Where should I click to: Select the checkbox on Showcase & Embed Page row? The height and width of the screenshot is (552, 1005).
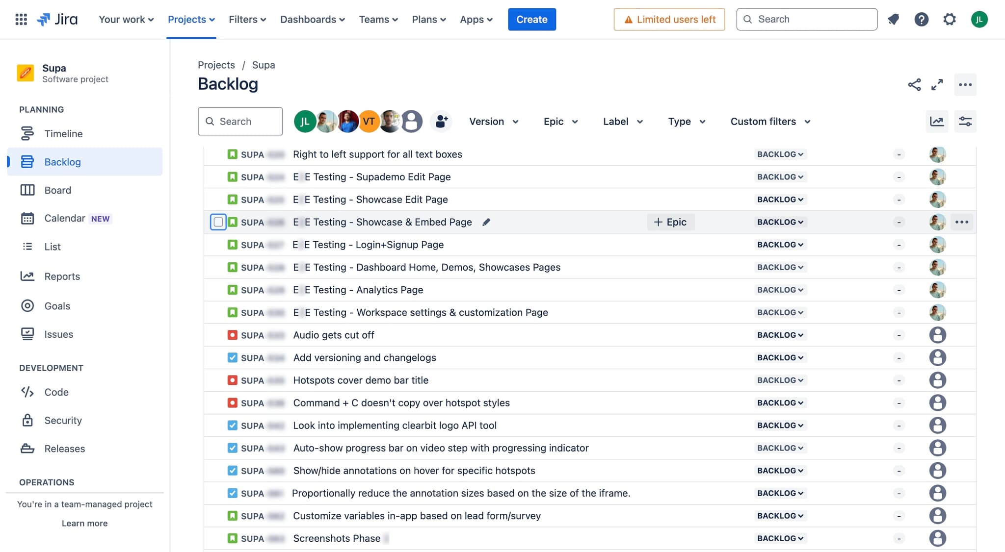218,222
